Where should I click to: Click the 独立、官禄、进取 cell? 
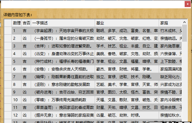click(x=127, y=77)
